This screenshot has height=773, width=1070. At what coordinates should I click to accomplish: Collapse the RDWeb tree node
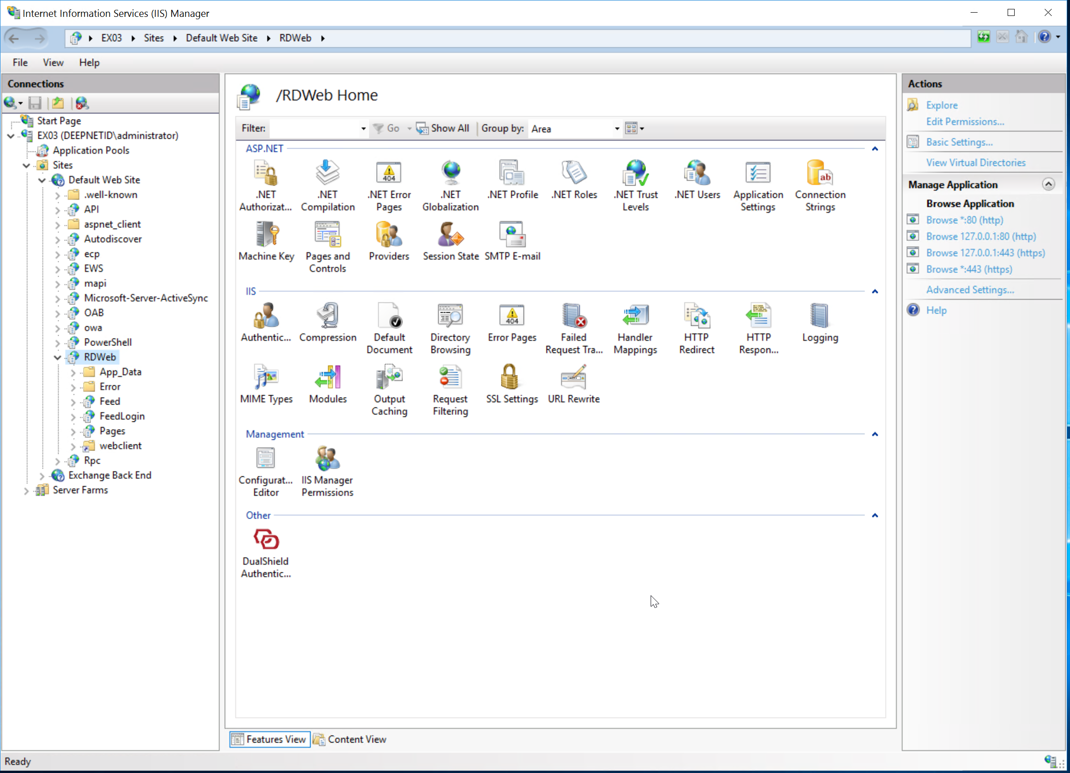tap(58, 357)
